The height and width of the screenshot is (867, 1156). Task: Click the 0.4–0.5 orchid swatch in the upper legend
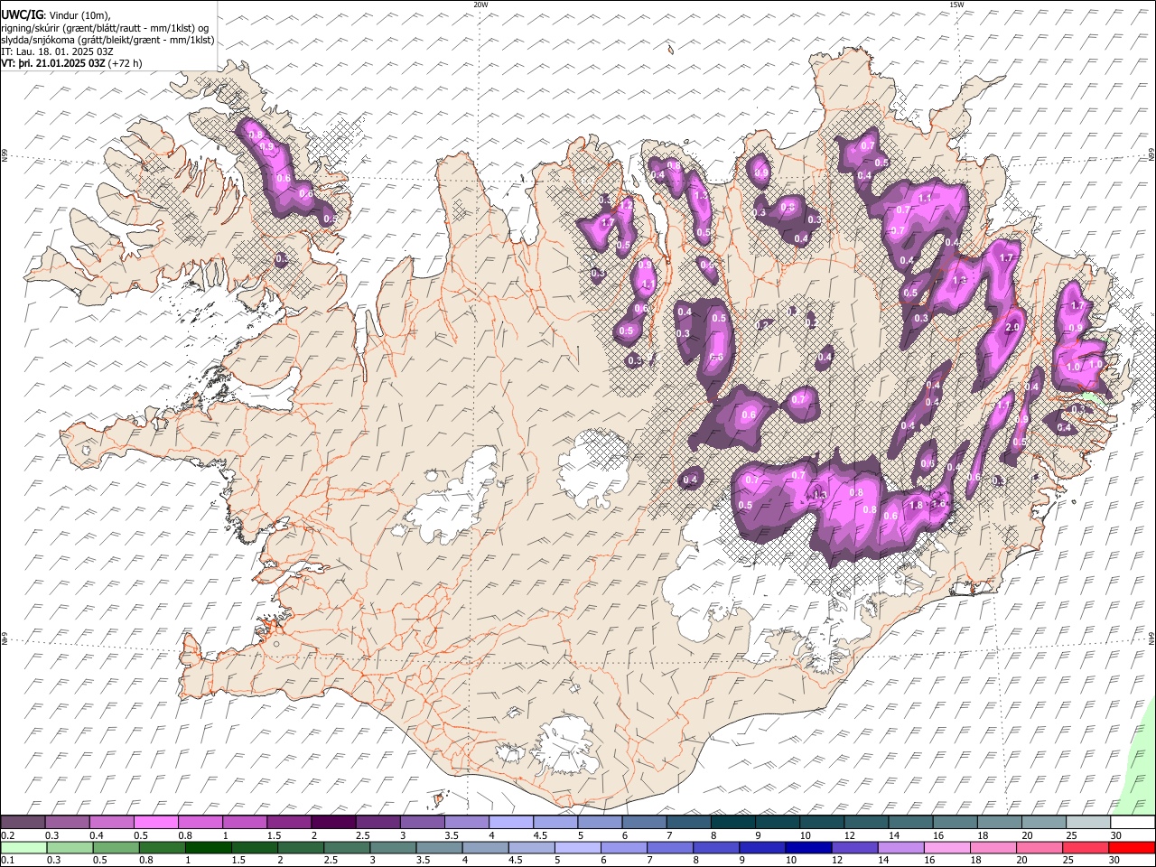coord(112,822)
